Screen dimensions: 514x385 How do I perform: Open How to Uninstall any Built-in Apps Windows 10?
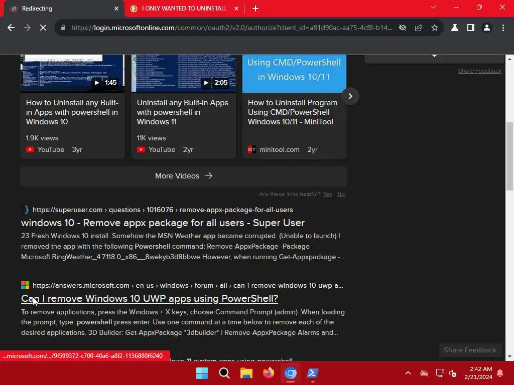[x=72, y=112]
